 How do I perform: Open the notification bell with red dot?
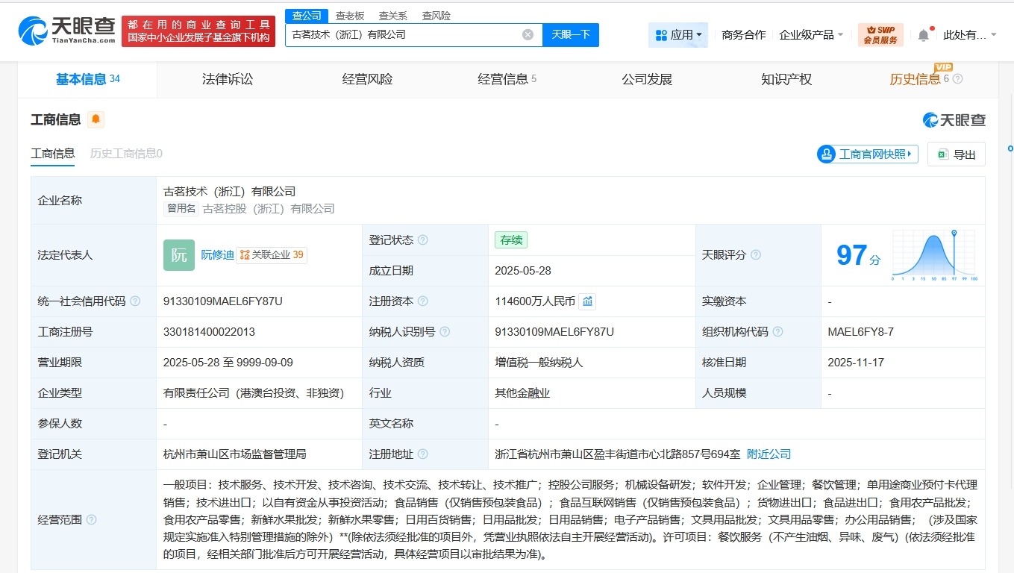tap(923, 34)
